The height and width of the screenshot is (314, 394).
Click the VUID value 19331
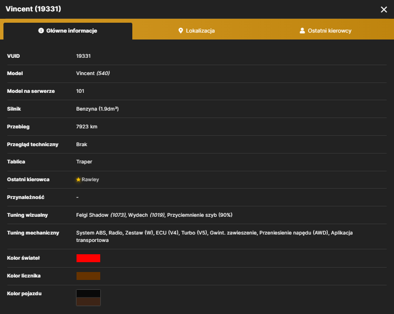pyautogui.click(x=83, y=56)
